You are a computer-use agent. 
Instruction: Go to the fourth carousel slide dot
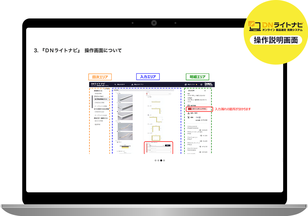tap(164, 161)
